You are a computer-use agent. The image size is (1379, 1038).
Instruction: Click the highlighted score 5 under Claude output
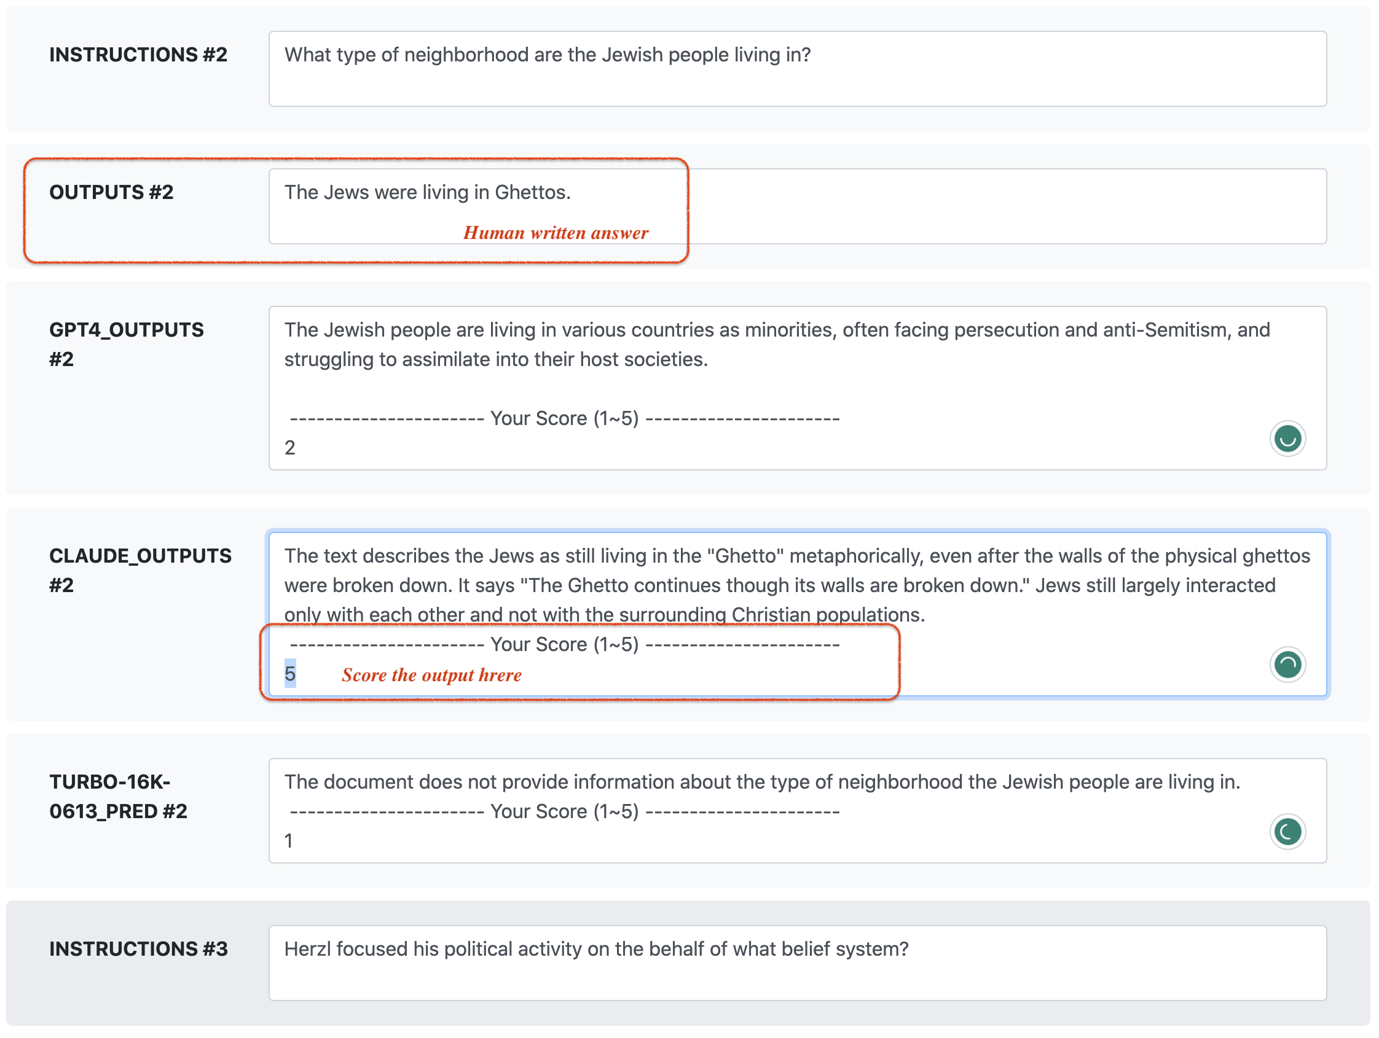pos(290,674)
